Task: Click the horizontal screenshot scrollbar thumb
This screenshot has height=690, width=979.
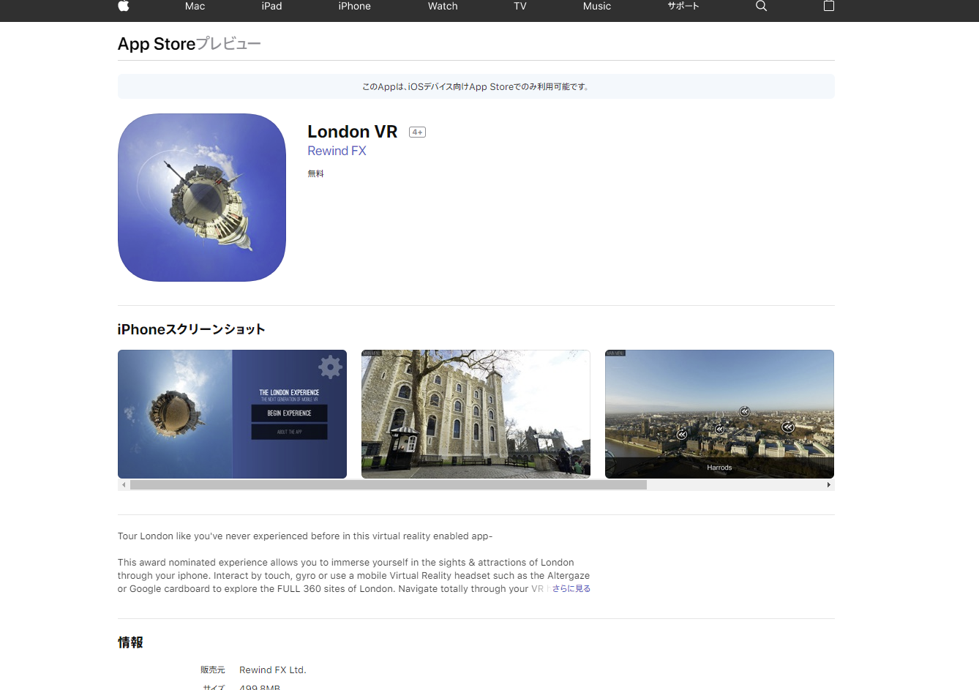Action: pos(389,485)
